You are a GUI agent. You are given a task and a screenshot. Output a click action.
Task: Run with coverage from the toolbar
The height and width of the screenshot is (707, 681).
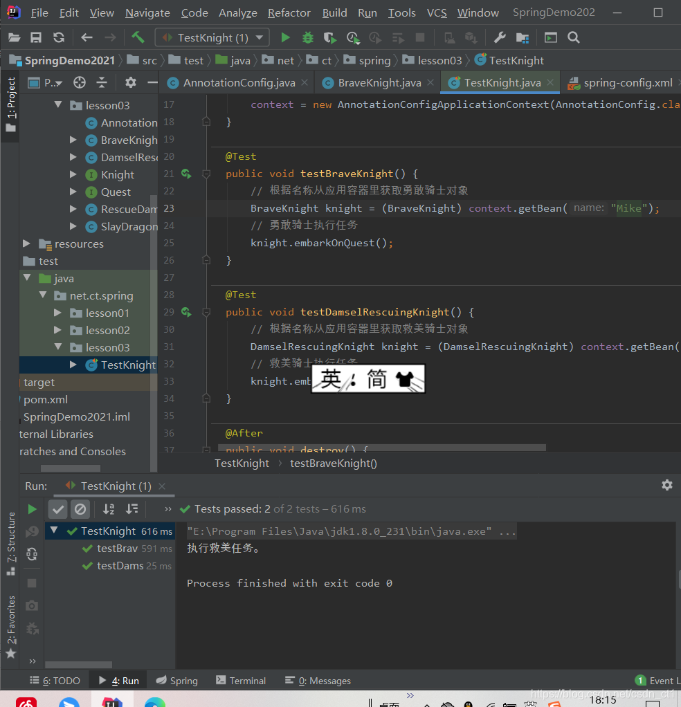(330, 38)
